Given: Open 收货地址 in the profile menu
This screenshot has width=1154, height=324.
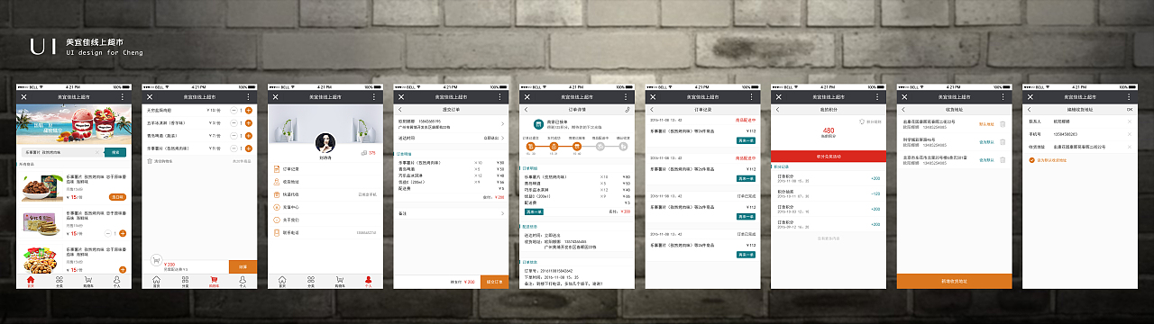Looking at the screenshot, I should click(x=325, y=181).
